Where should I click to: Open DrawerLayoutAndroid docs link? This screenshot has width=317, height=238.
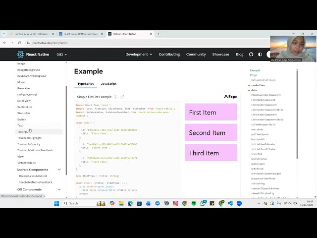pyautogui.click(x=33, y=176)
